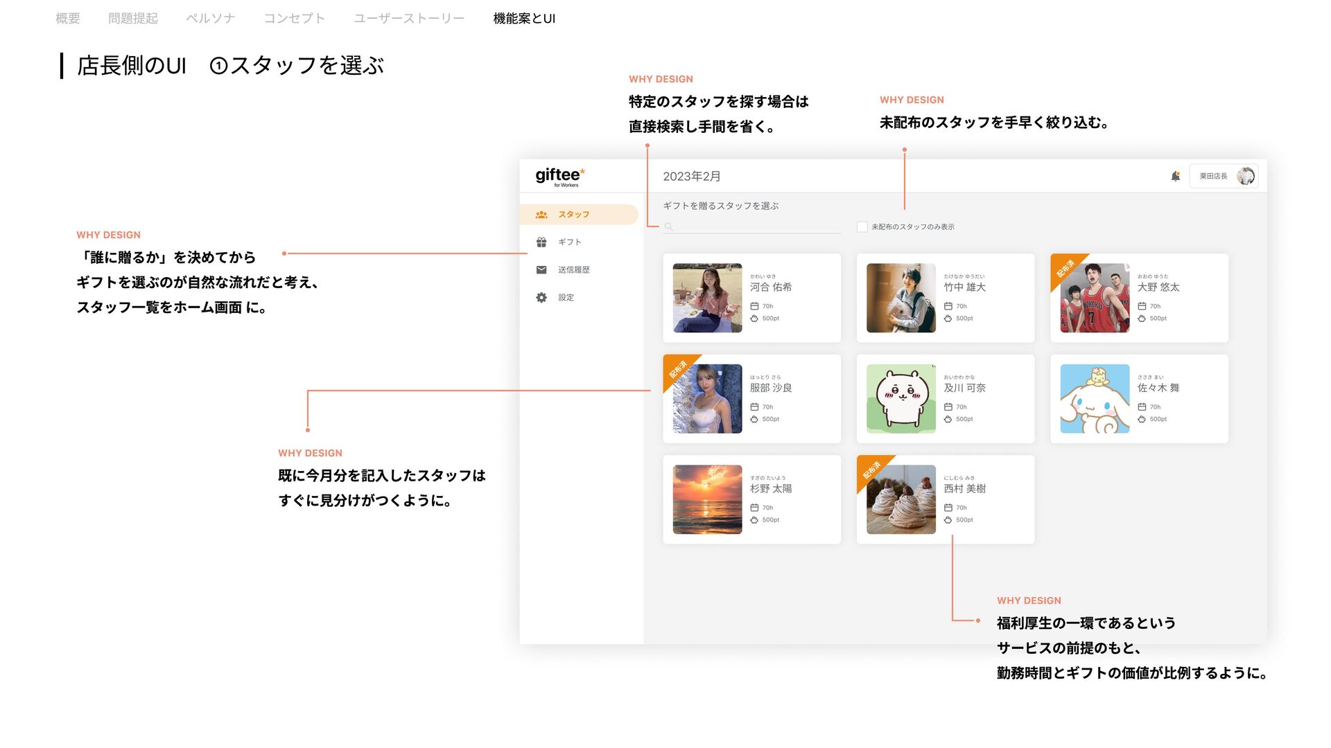Select the 河合 佑希 profile photo
Screen dimensions: 1331x748
[x=707, y=298]
